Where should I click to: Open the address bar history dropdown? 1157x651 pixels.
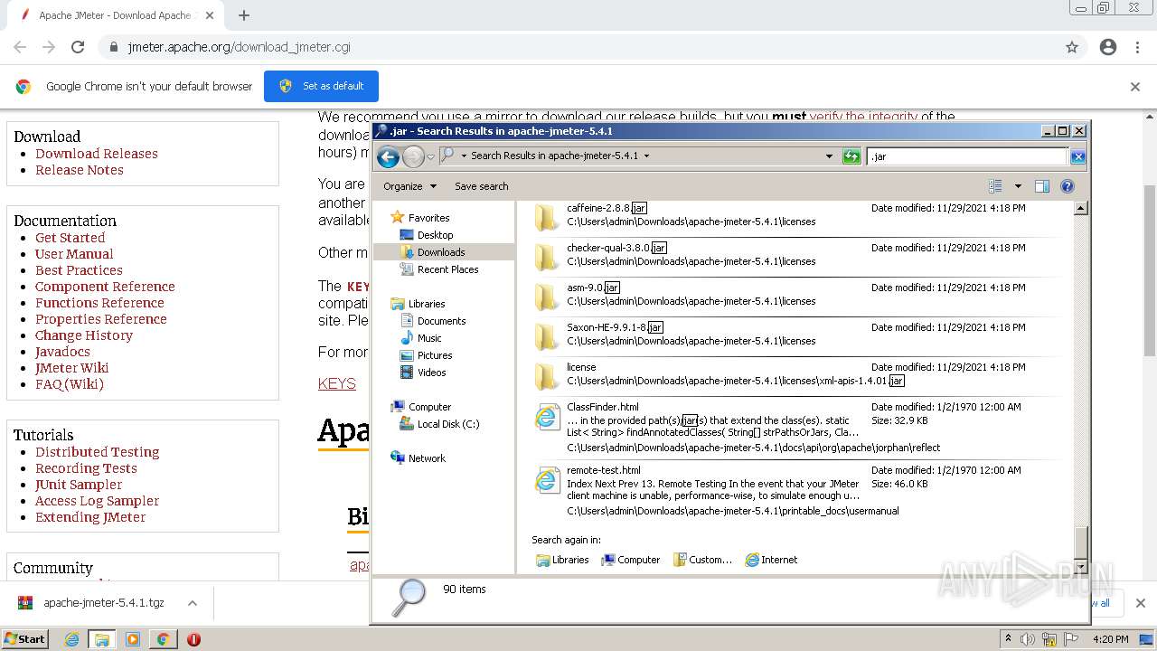pos(829,156)
